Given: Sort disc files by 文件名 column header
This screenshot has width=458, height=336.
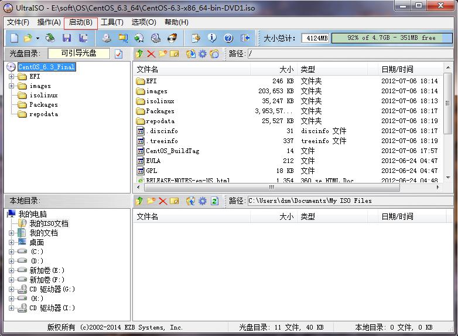Looking at the screenshot, I should point(192,70).
